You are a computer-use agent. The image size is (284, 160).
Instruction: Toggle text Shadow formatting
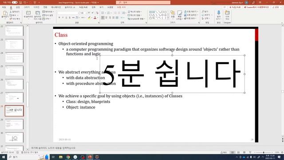click(70, 18)
